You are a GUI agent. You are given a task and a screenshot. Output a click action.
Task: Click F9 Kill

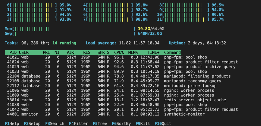143,124
